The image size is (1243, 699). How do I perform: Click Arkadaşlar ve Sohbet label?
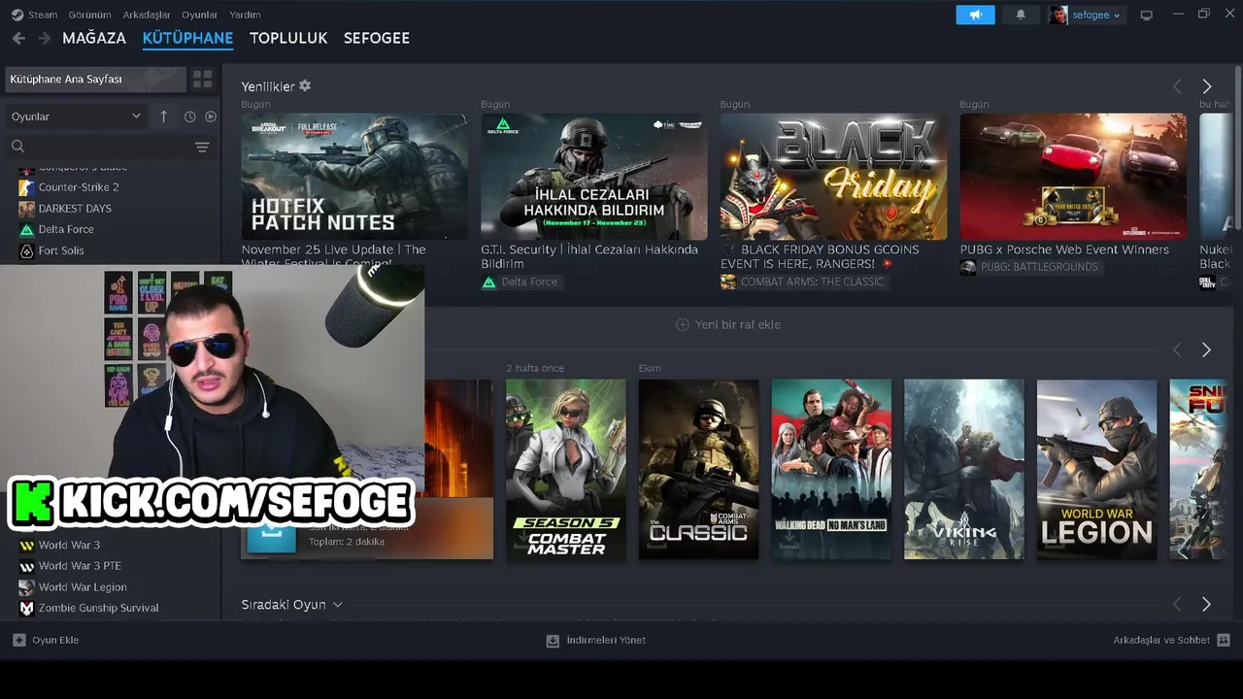point(1161,640)
